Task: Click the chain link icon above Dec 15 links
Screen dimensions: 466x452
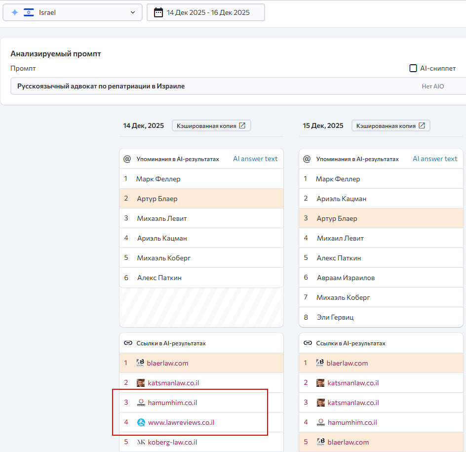Action: [307, 342]
